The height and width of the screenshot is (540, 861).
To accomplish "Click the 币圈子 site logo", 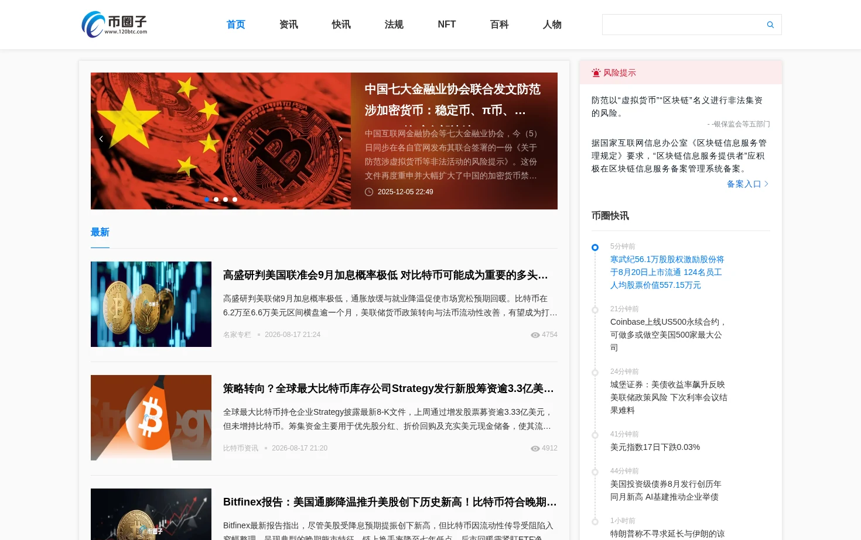I will (114, 25).
